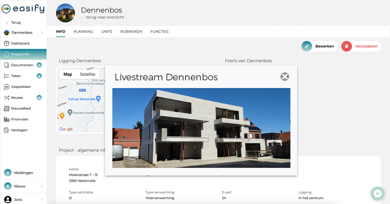The height and width of the screenshot is (204, 390).
Task: Open the Dashboard sidebar icon
Action: pos(7,43)
